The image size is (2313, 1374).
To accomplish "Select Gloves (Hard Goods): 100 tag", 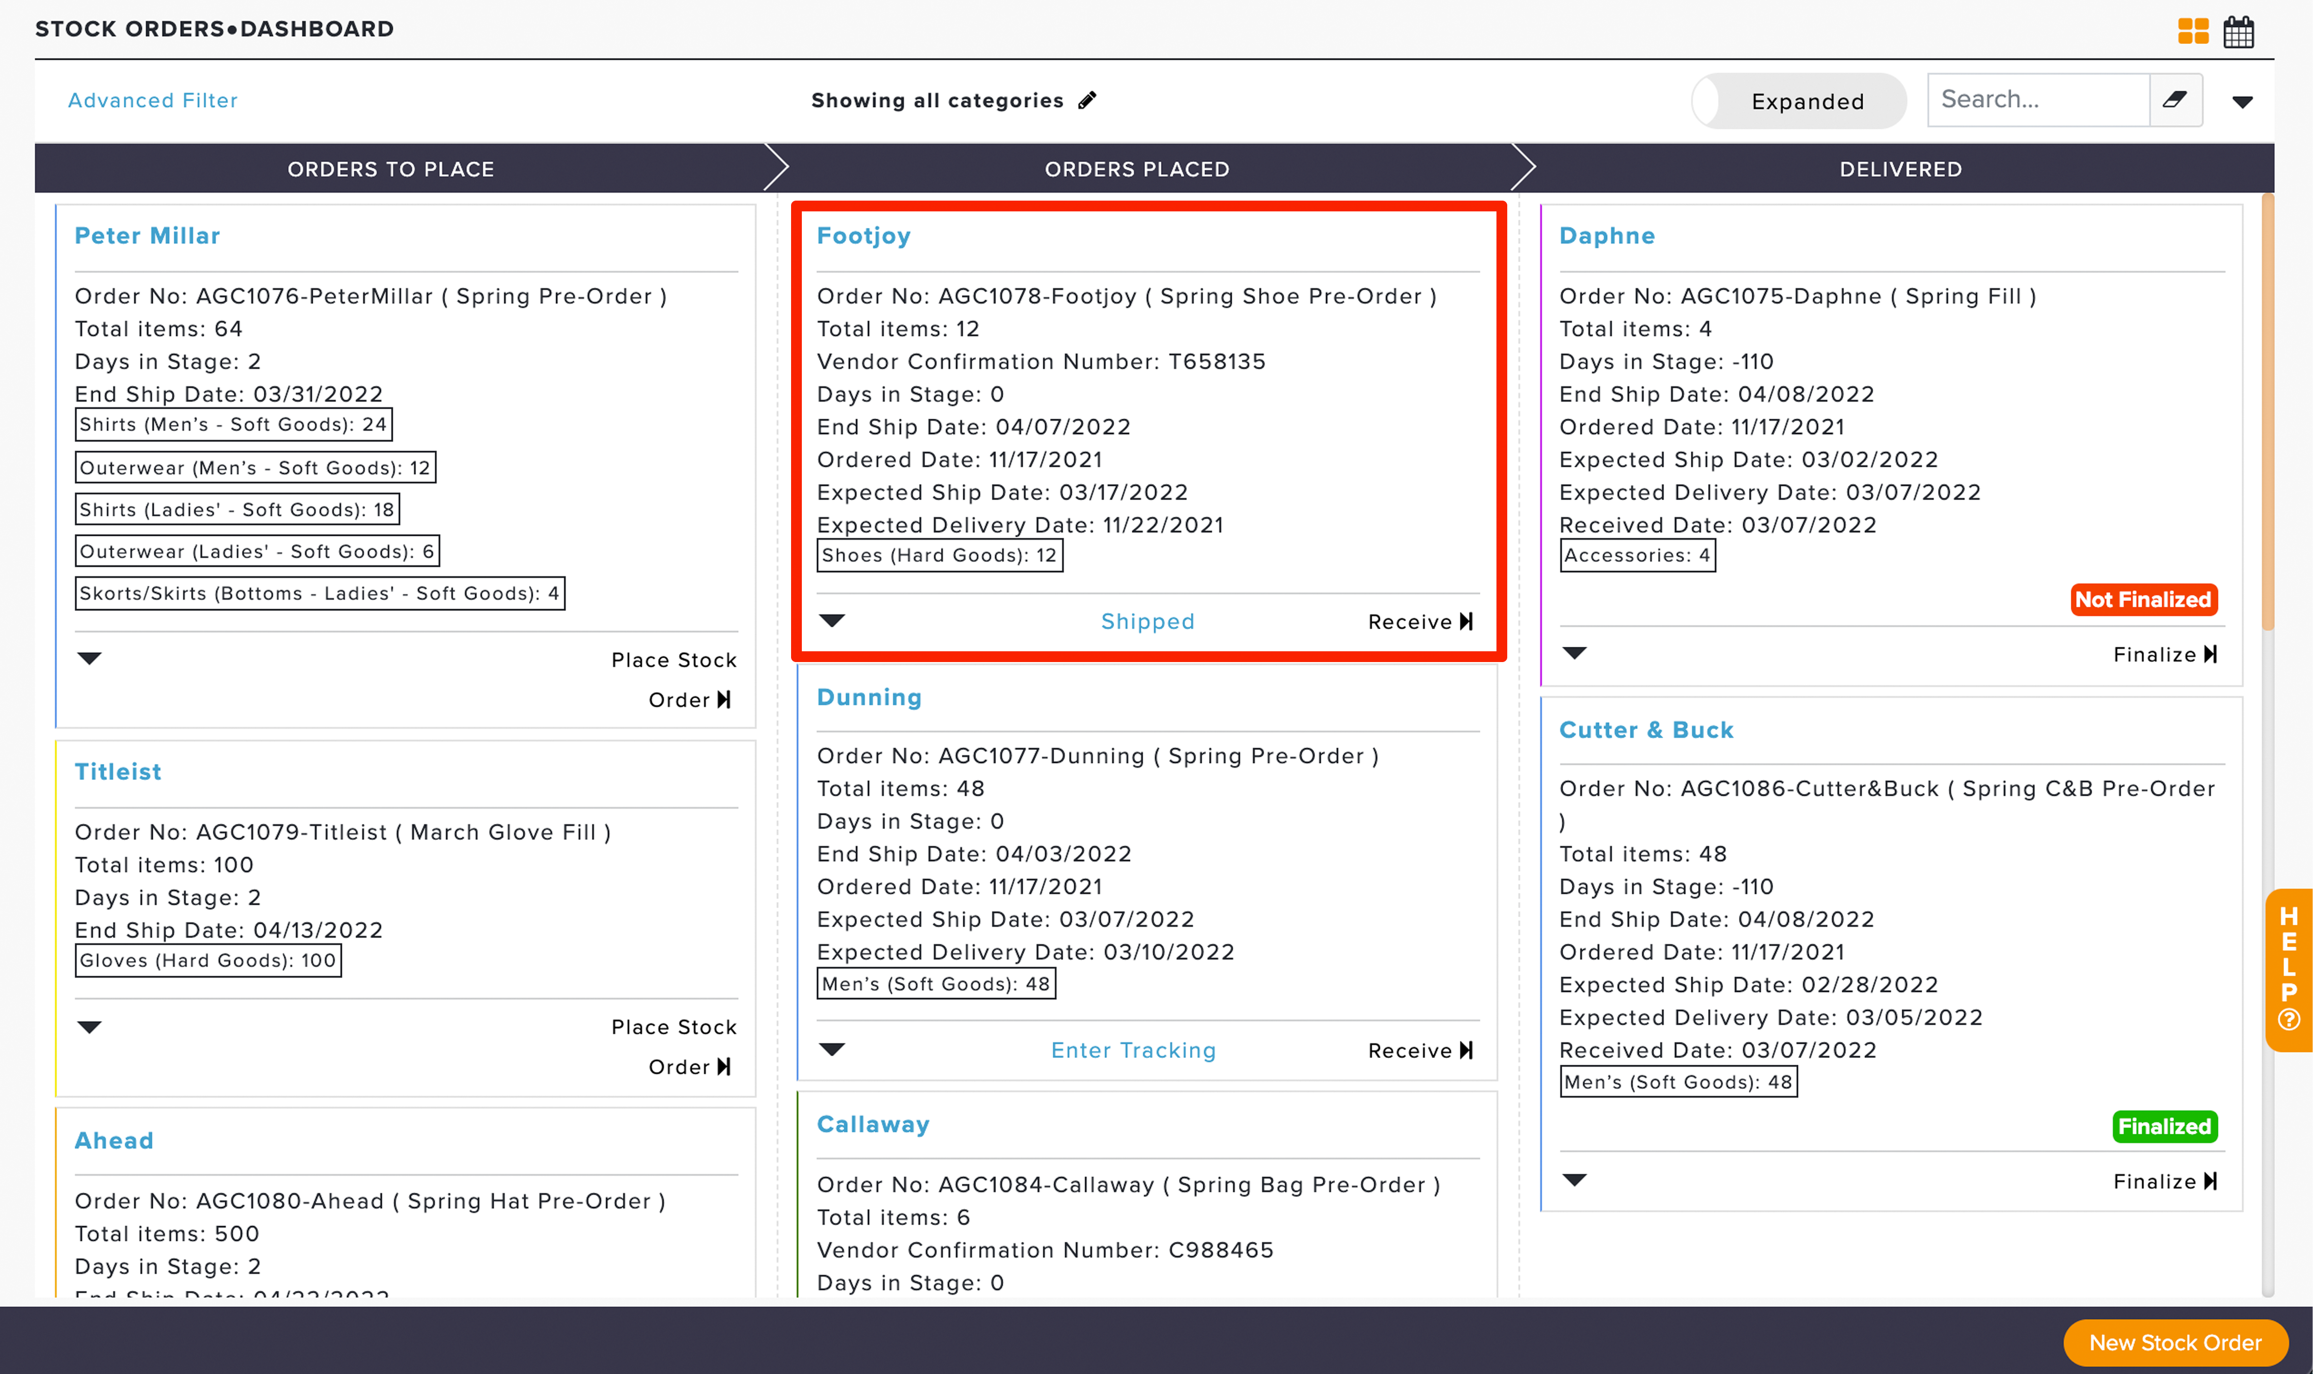I will point(208,960).
